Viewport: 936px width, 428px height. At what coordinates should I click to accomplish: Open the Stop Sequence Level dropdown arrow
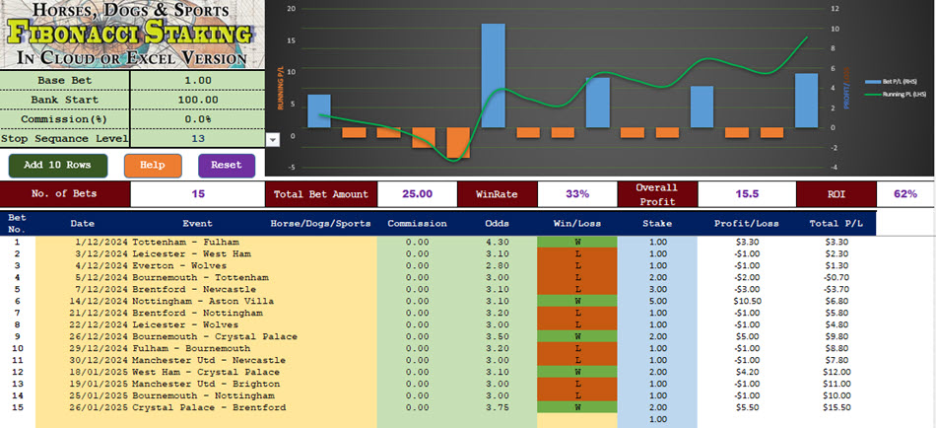click(x=274, y=139)
